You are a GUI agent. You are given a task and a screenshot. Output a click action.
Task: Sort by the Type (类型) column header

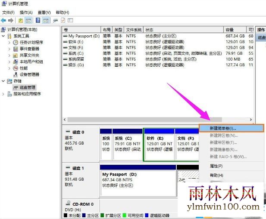[118, 30]
